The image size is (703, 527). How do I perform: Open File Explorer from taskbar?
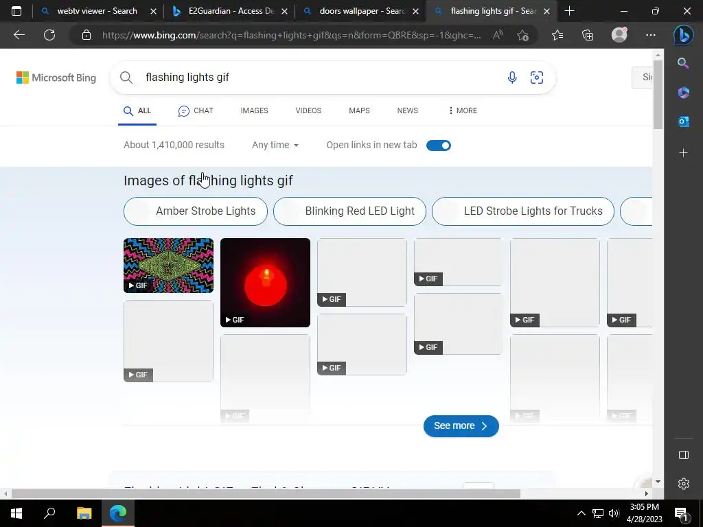point(84,513)
